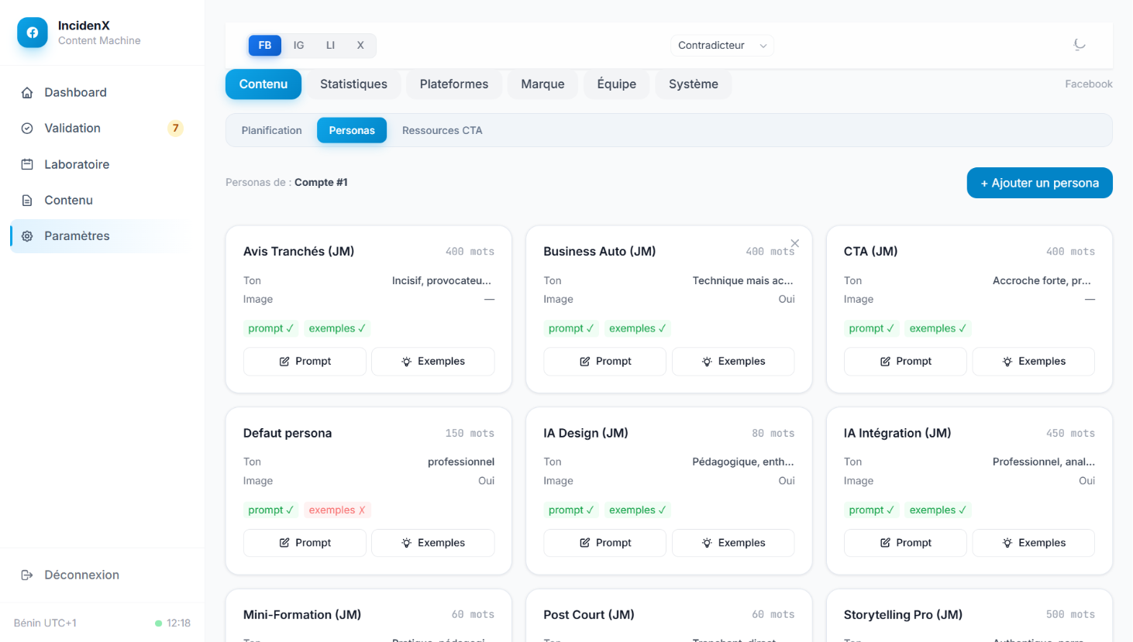Viewport: 1133px width, 642px height.
Task: Click the tone value 'Incisif, provocateu...'
Action: coord(442,280)
